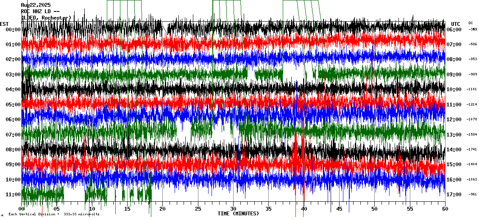Select the 13:00 UTC row label
Image resolution: width=479 pixels, height=220 pixels.
454,135
